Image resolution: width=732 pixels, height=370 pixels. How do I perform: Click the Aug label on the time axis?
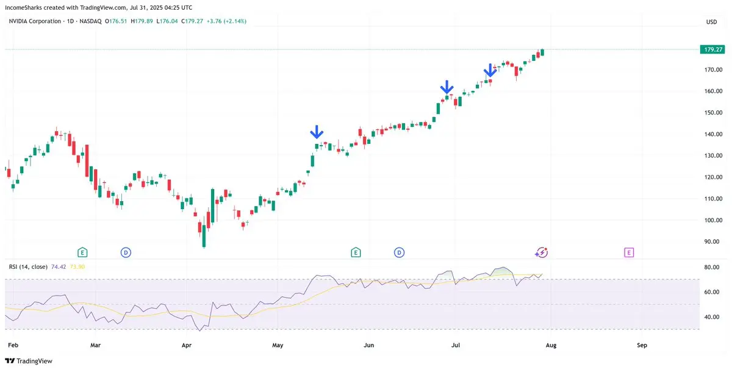coord(551,345)
